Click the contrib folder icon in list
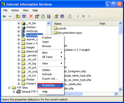 point(55,28)
